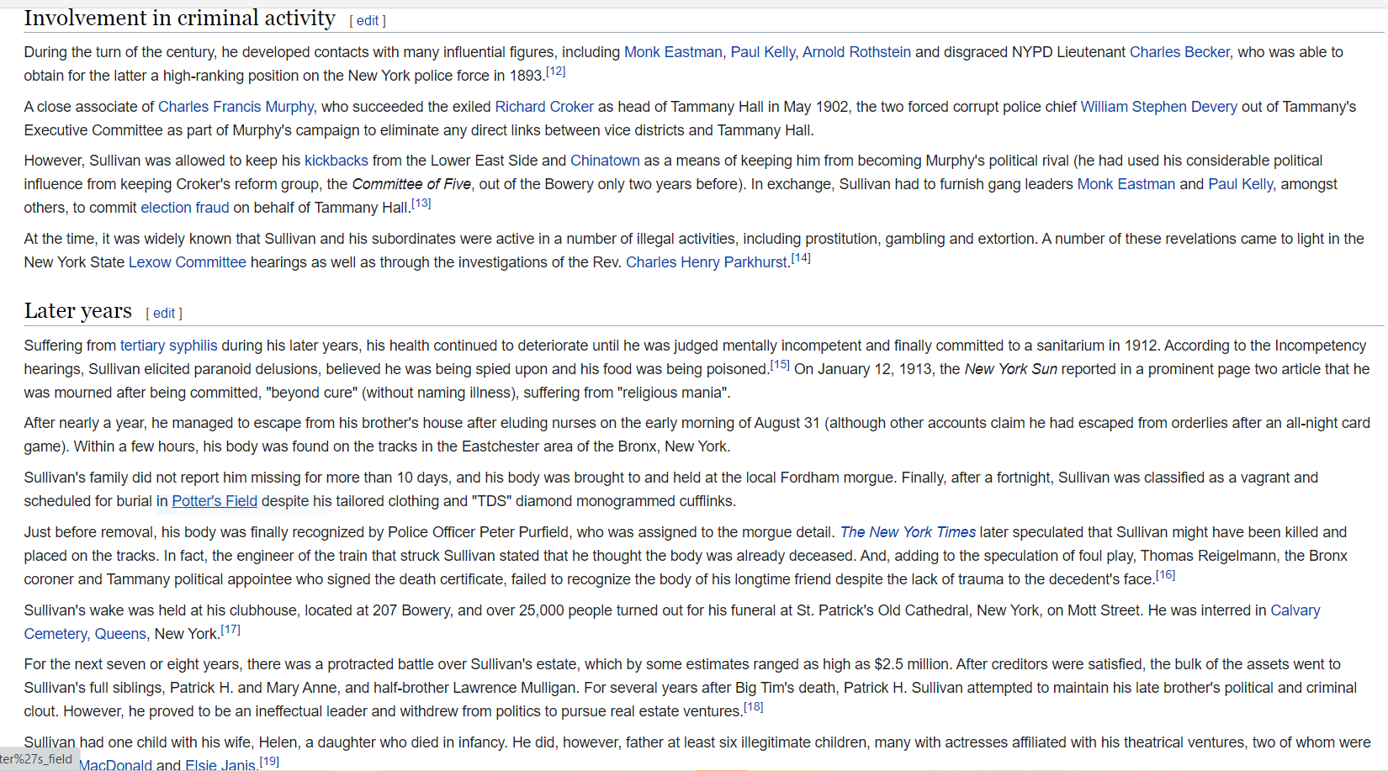
Task: Click the 'Thomas Reigelmann' name in the text
Action: pos(1208,556)
